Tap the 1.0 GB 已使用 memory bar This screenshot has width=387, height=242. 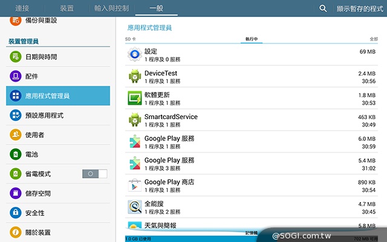click(x=191, y=238)
